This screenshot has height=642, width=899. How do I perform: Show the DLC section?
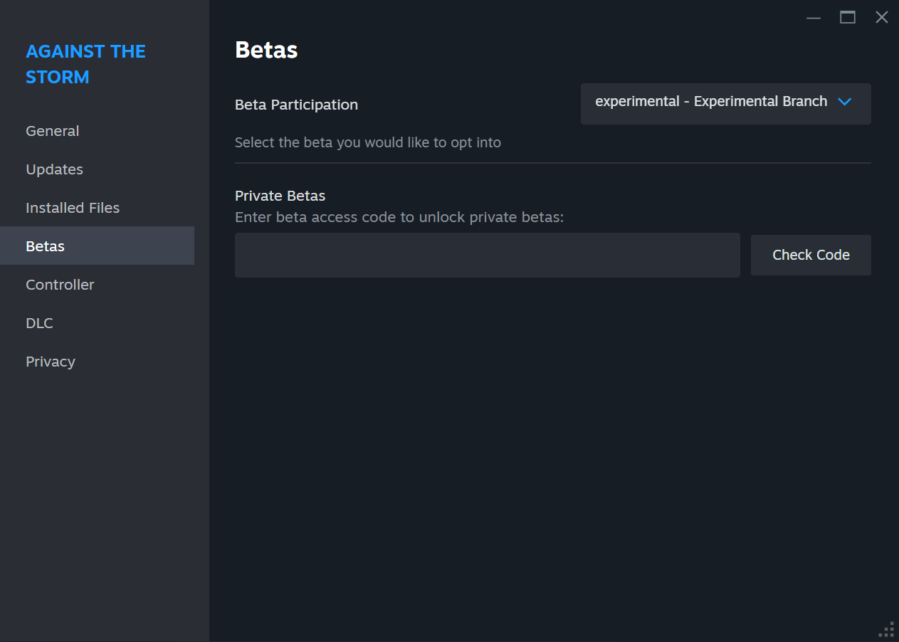pyautogui.click(x=40, y=323)
